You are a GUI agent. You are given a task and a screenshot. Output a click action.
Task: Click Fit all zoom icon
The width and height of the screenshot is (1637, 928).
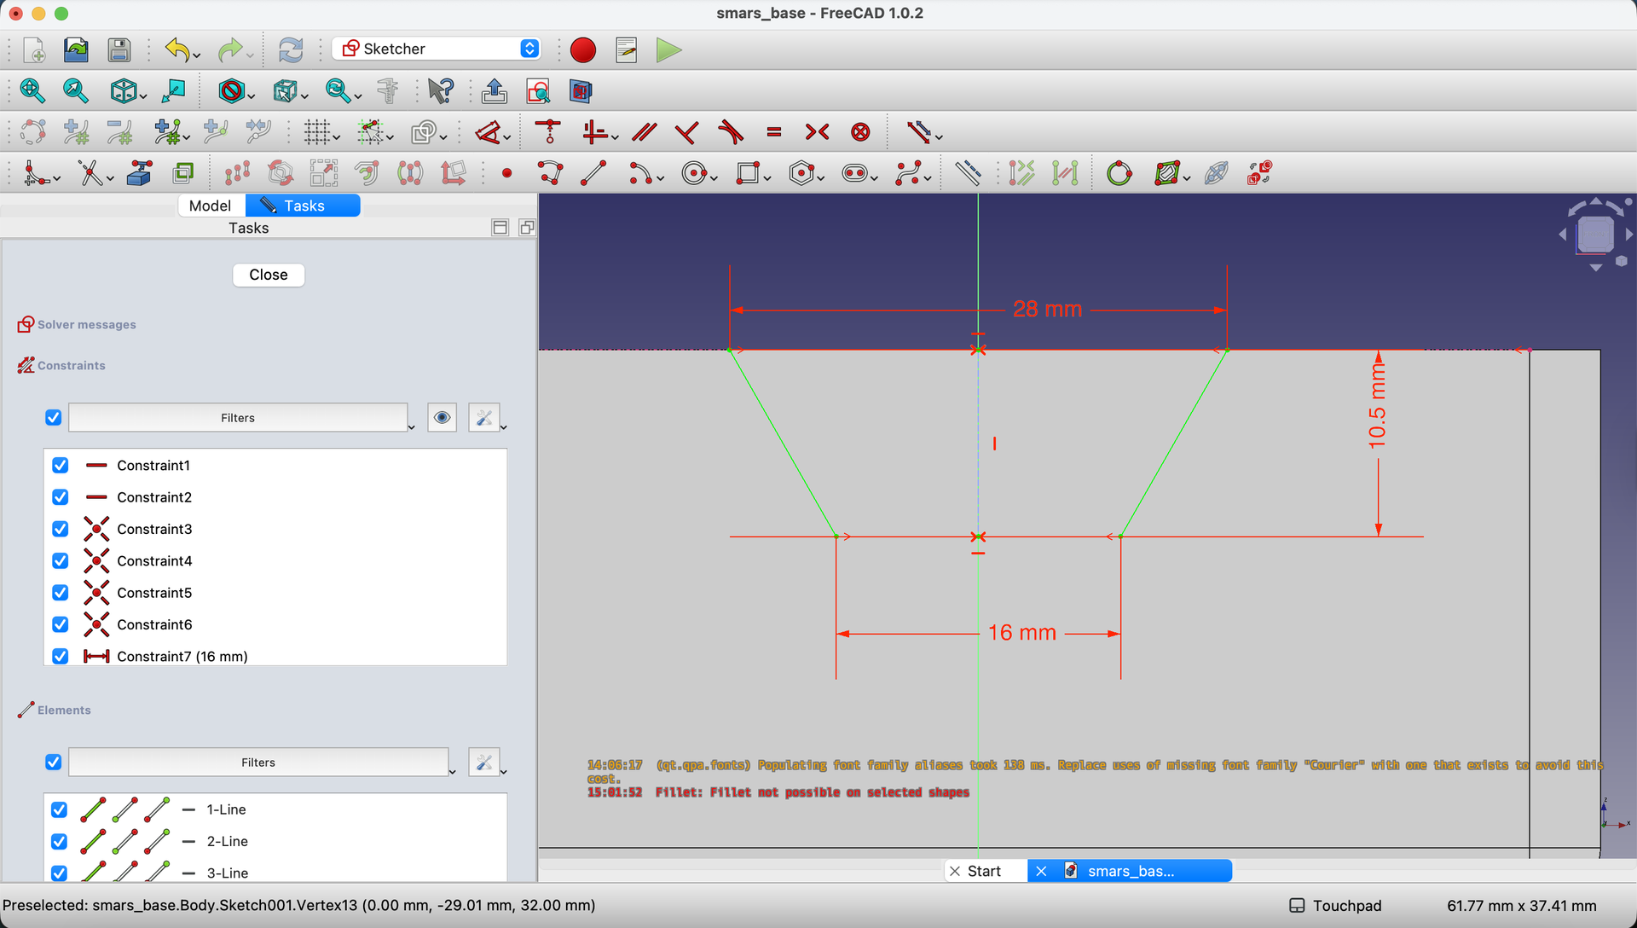[32, 90]
